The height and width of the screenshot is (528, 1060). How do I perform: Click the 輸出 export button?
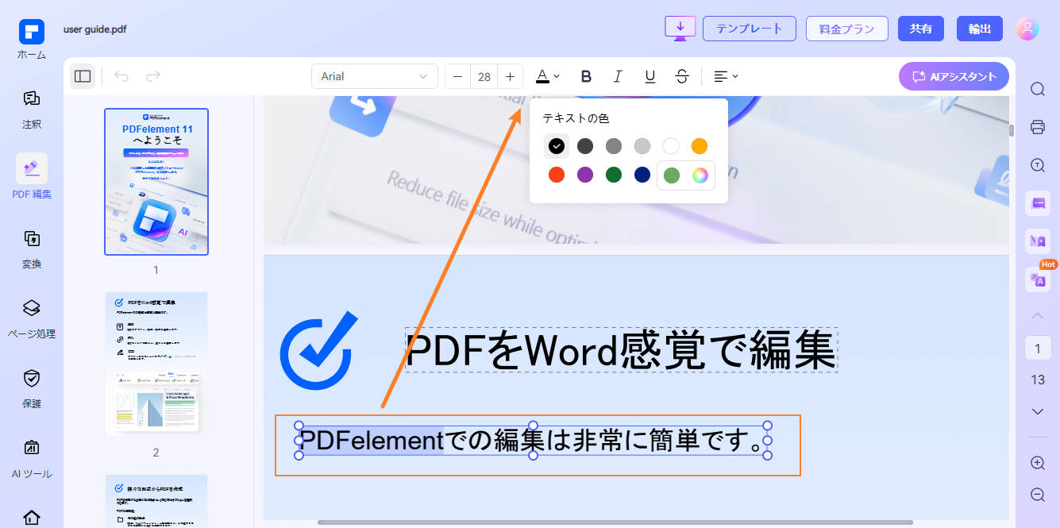point(980,29)
